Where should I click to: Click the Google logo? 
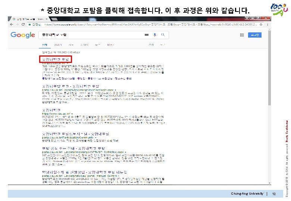23,35
